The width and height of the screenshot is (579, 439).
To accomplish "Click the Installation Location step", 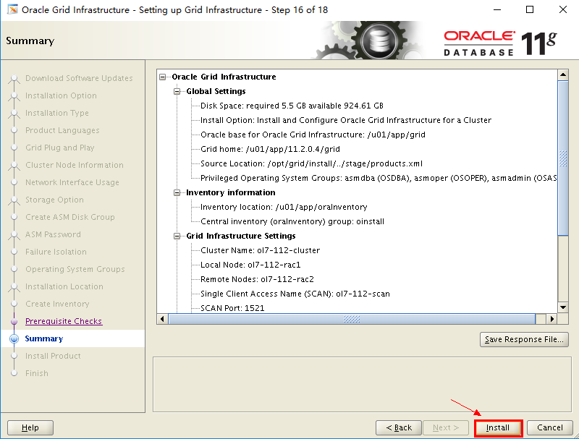I will pos(64,286).
